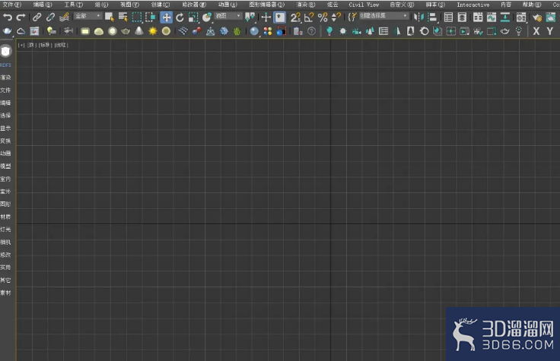
Task: Toggle the Percent Snap button
Action: tap(323, 17)
